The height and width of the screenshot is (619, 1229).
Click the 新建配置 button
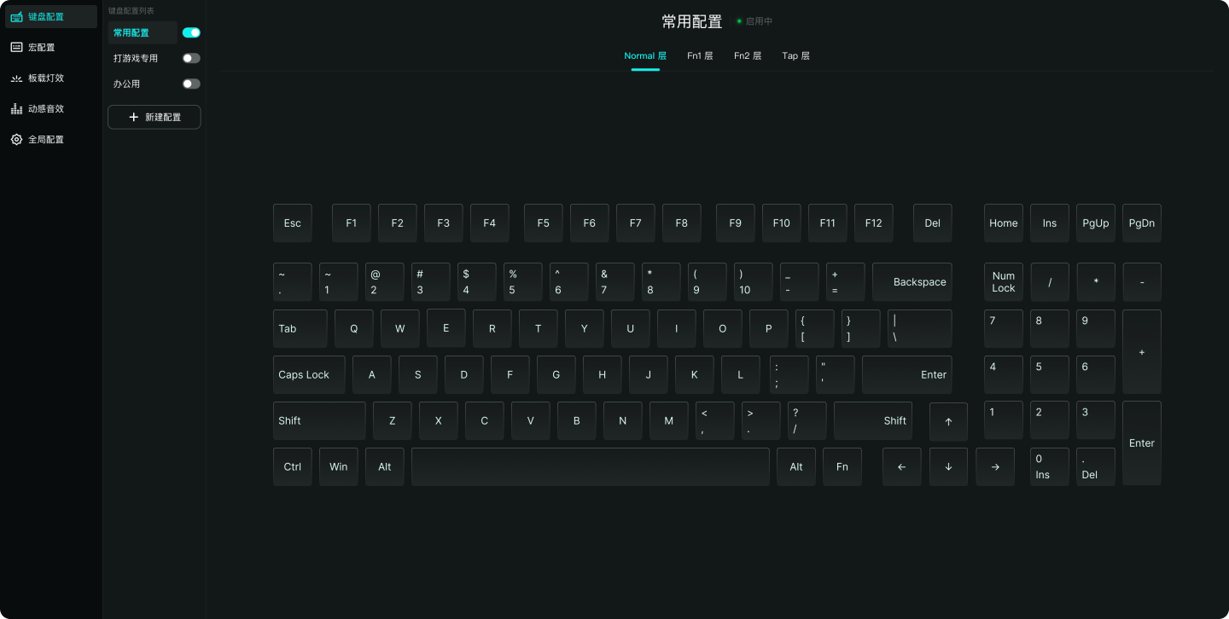154,117
